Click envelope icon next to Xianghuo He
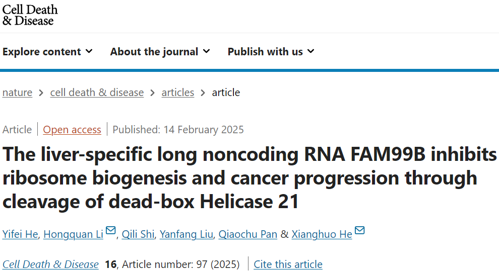 coord(359,230)
